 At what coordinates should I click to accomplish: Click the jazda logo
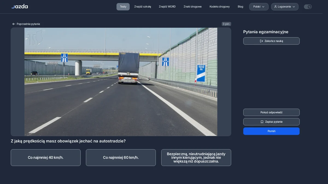[x=20, y=6]
